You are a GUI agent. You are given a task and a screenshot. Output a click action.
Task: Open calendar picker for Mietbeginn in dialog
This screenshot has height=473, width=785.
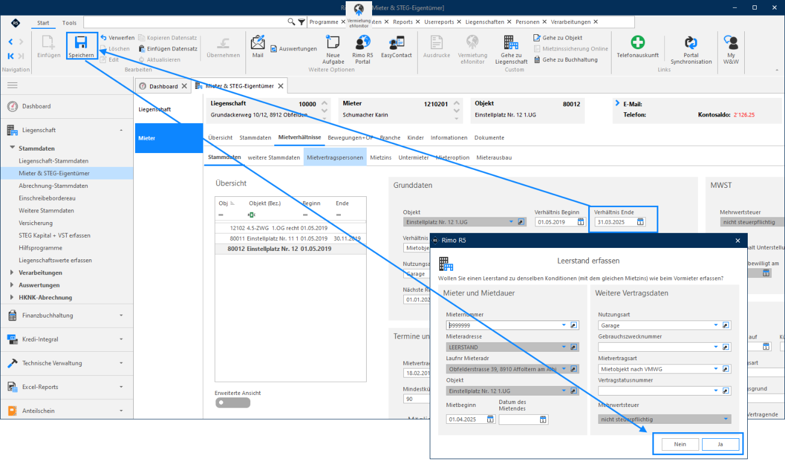pyautogui.click(x=490, y=420)
